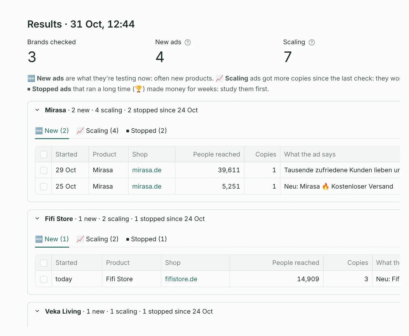
Task: Click the 39,611 people reached value
Action: 229,170
